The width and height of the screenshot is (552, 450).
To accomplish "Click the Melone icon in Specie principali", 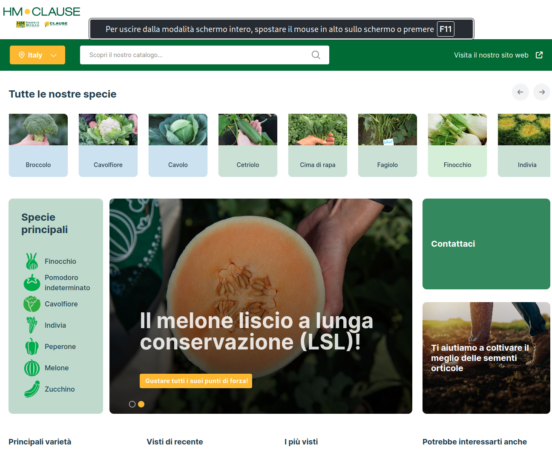I will 32,368.
